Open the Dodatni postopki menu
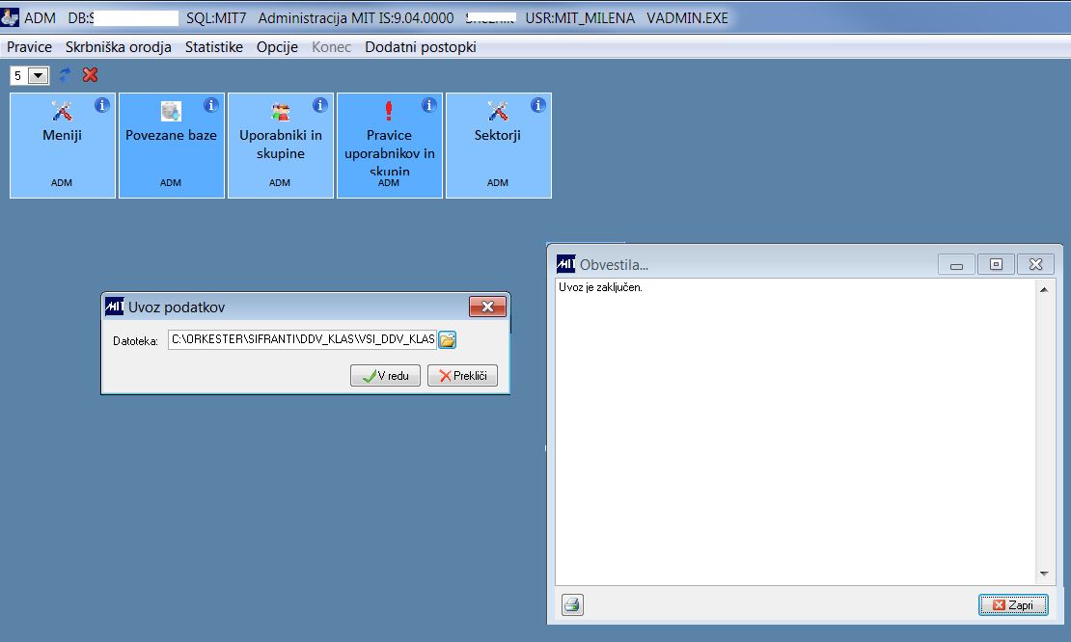 420,47
